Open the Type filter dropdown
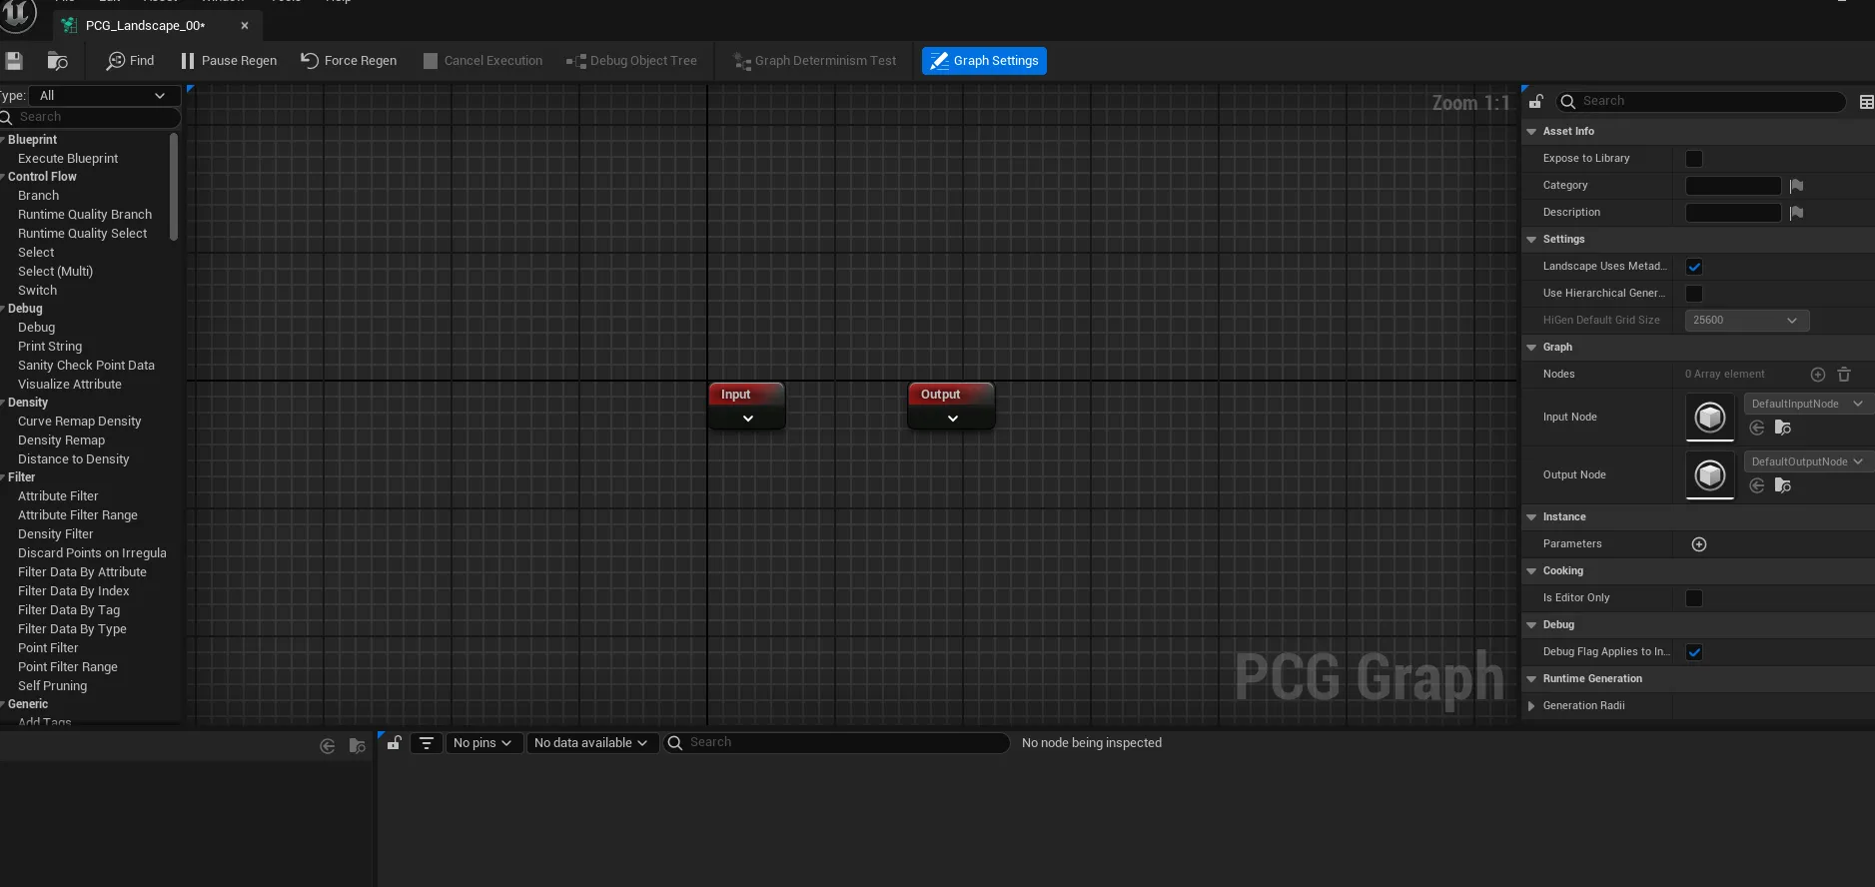The height and width of the screenshot is (887, 1875). click(104, 96)
